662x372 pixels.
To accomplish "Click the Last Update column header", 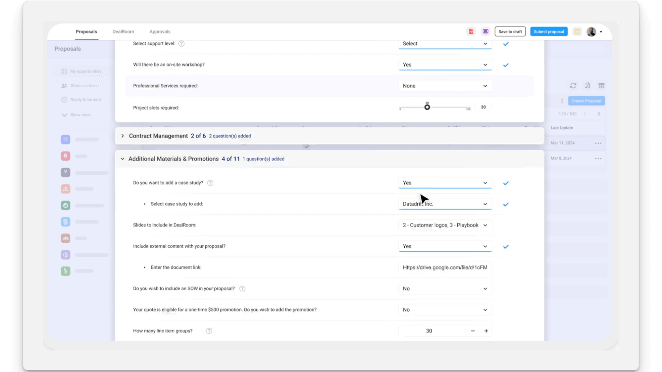I will [x=562, y=128].
